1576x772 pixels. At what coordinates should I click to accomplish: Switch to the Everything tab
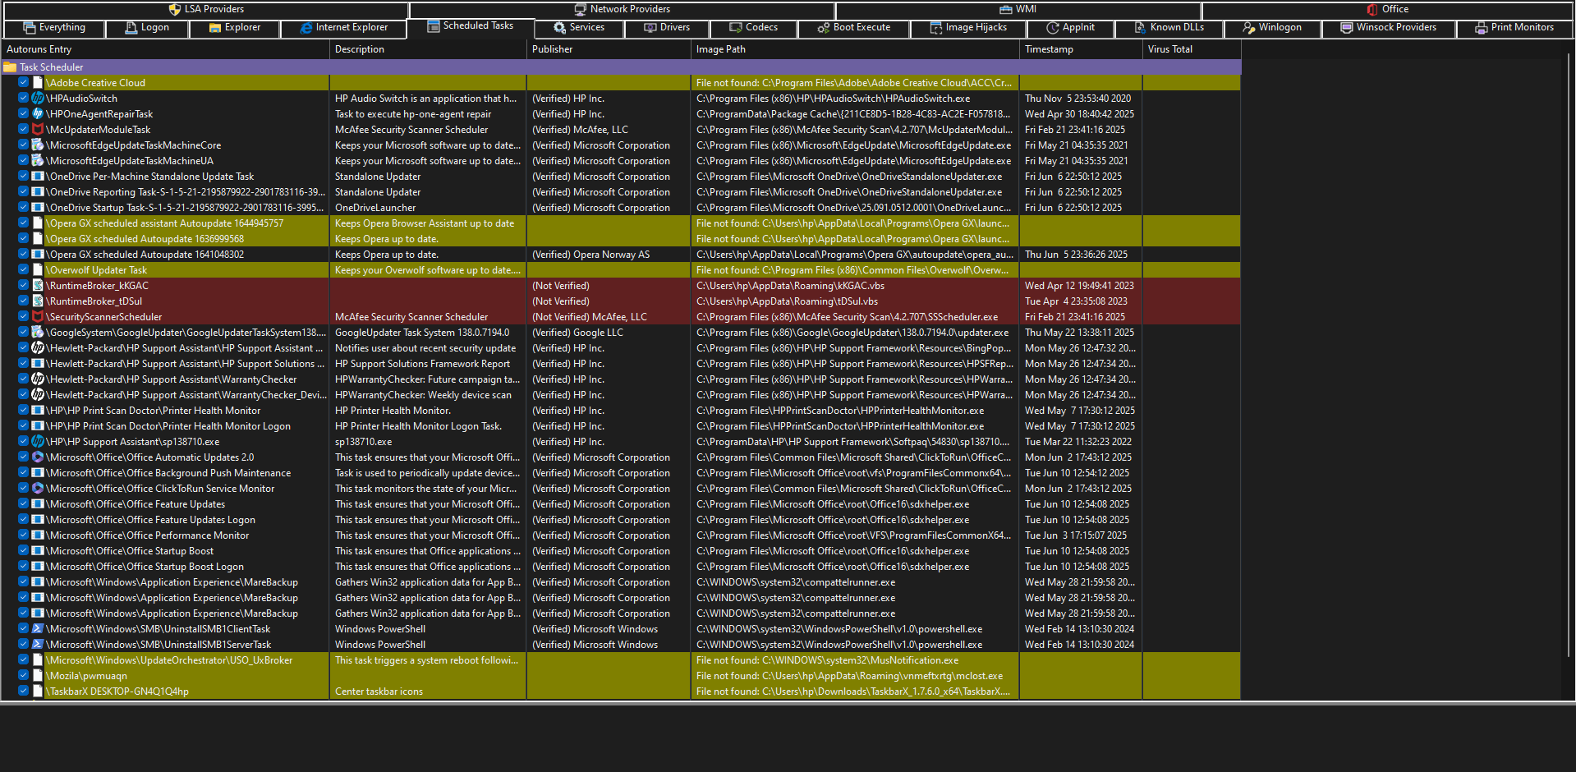pyautogui.click(x=54, y=28)
